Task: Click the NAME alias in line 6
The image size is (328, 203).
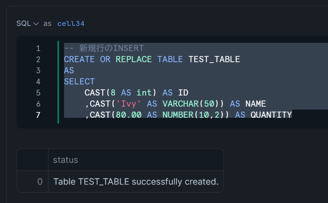Action: click(x=256, y=104)
